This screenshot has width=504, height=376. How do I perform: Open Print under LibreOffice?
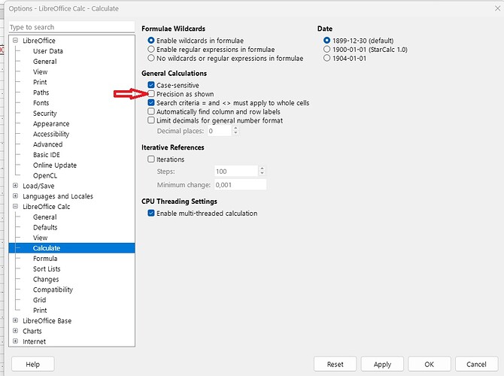click(40, 82)
